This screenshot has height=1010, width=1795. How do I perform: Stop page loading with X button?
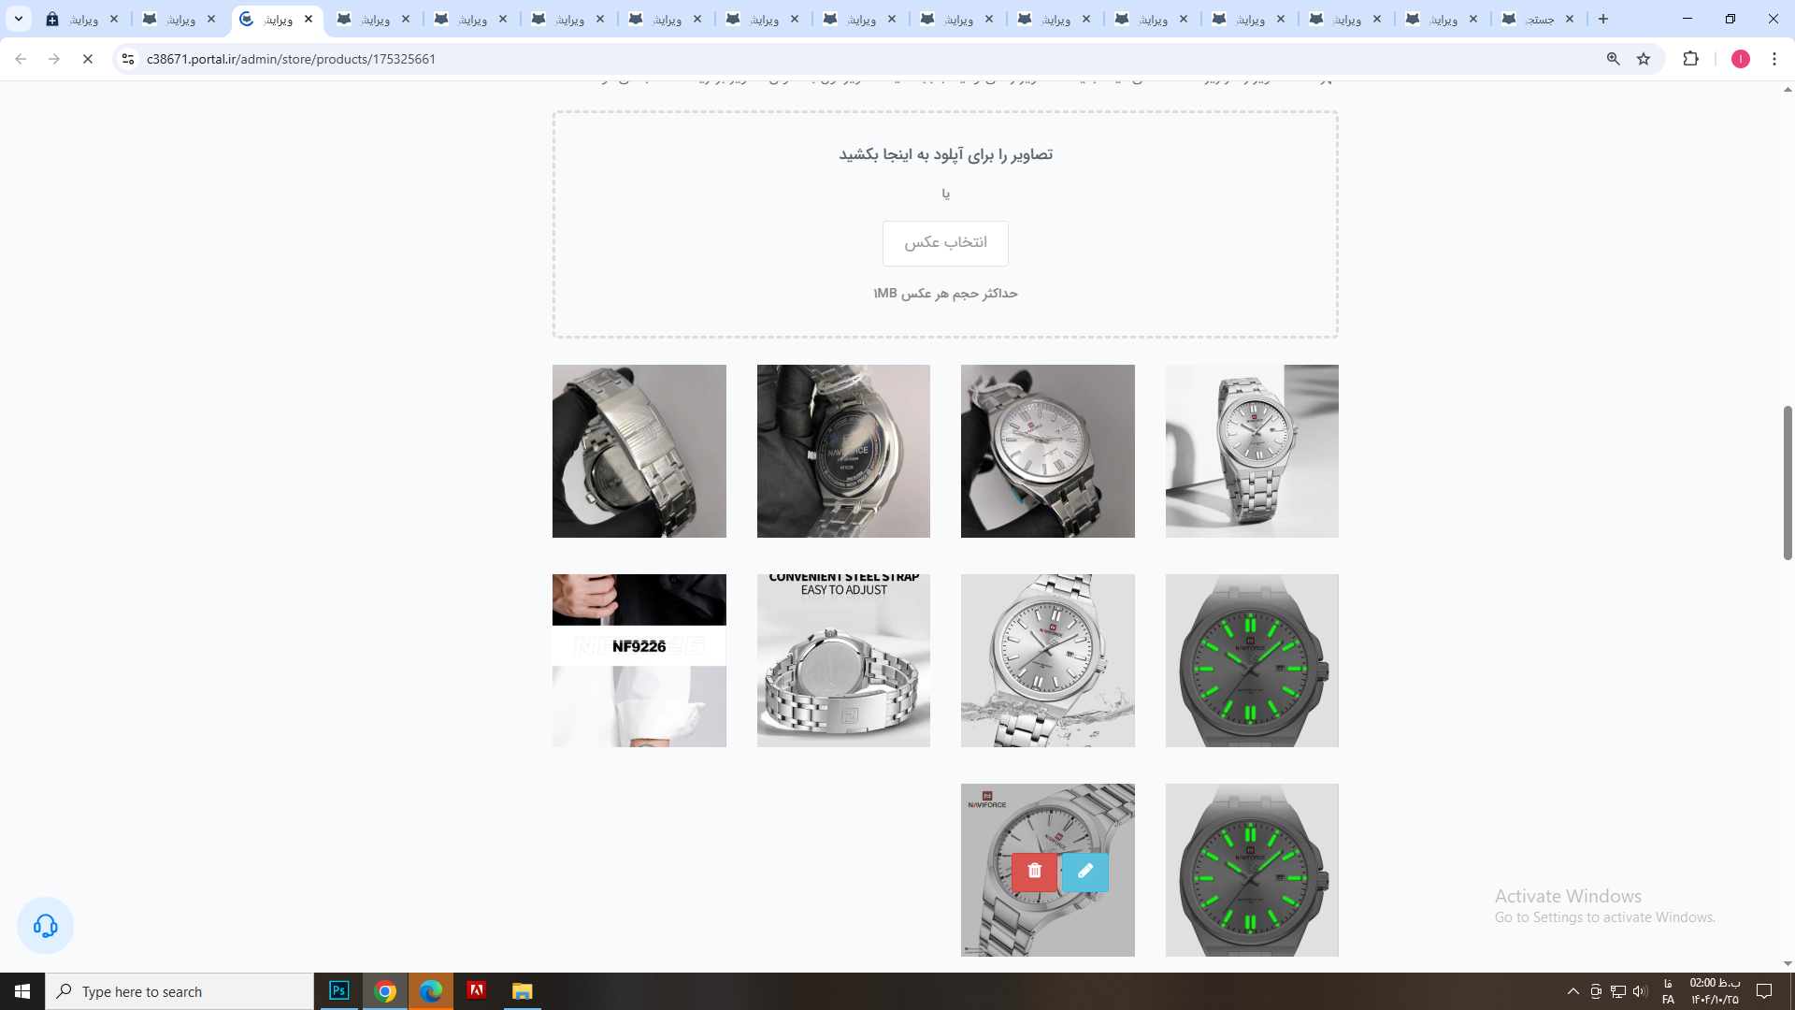tap(88, 59)
